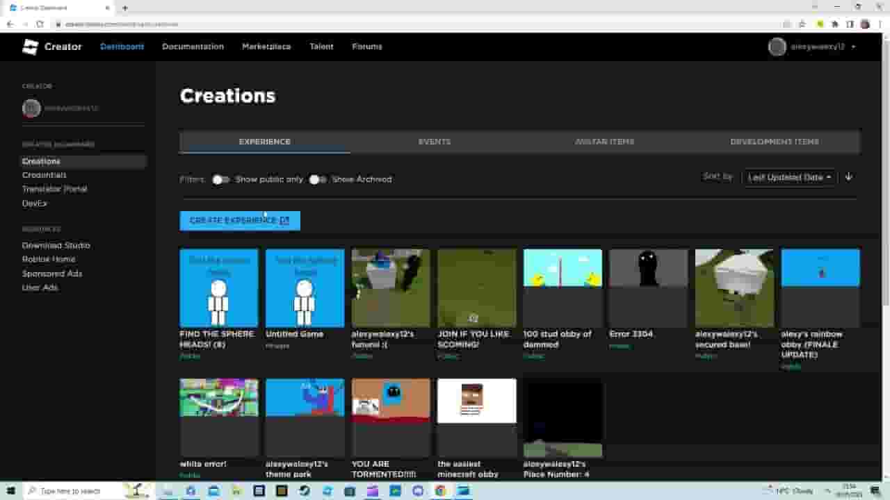Open Google Chrome from the taskbar

[440, 491]
